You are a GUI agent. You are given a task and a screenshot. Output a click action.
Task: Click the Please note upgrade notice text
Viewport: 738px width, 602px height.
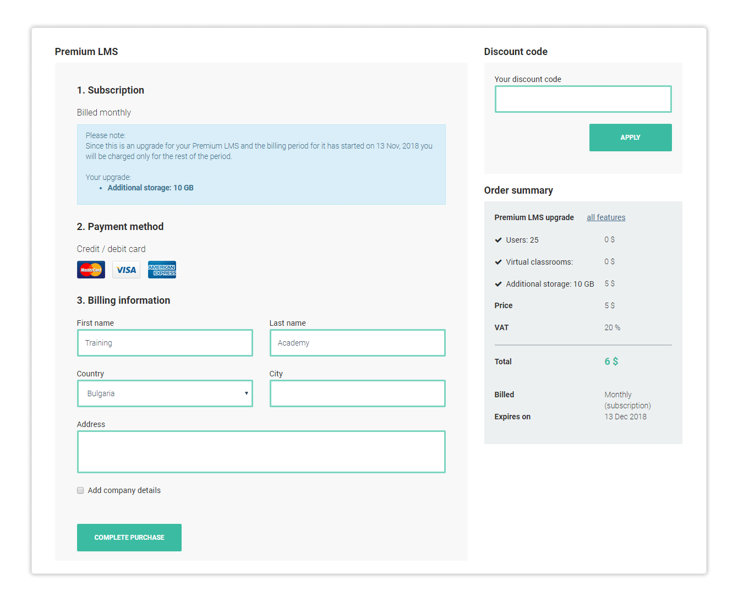click(x=259, y=146)
